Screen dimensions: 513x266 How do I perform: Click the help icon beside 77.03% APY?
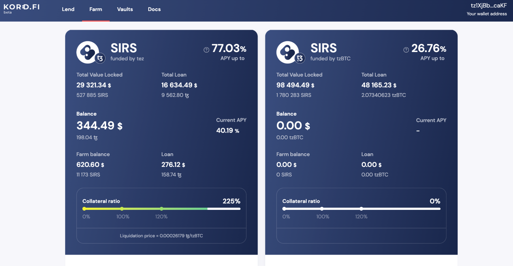coord(206,50)
